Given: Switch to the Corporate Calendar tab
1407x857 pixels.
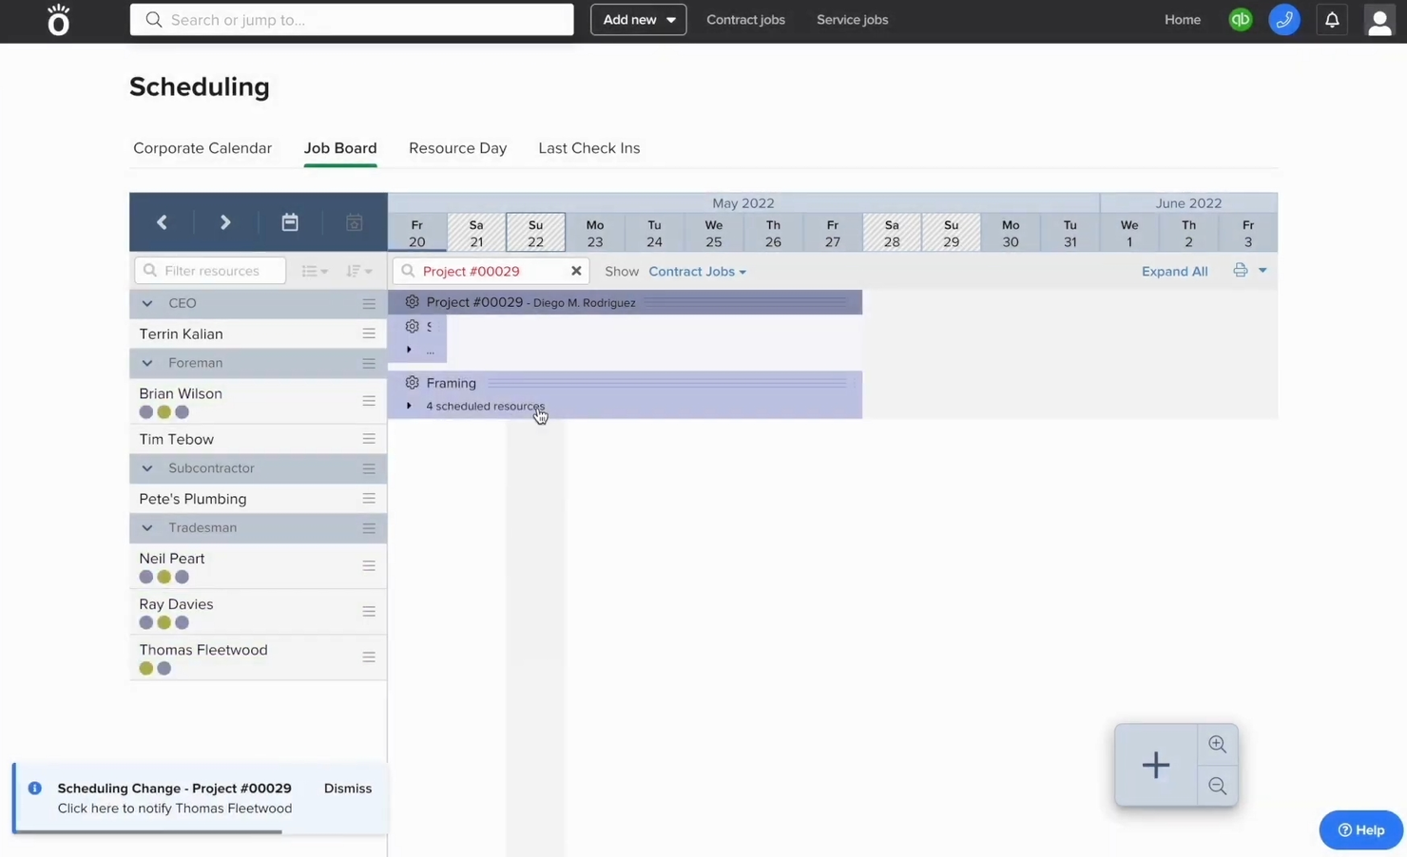Looking at the screenshot, I should [x=202, y=148].
